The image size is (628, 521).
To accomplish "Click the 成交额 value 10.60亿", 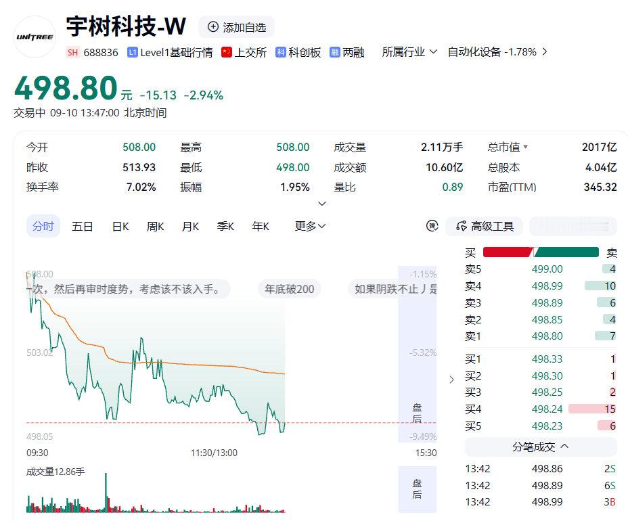I will pos(444,167).
